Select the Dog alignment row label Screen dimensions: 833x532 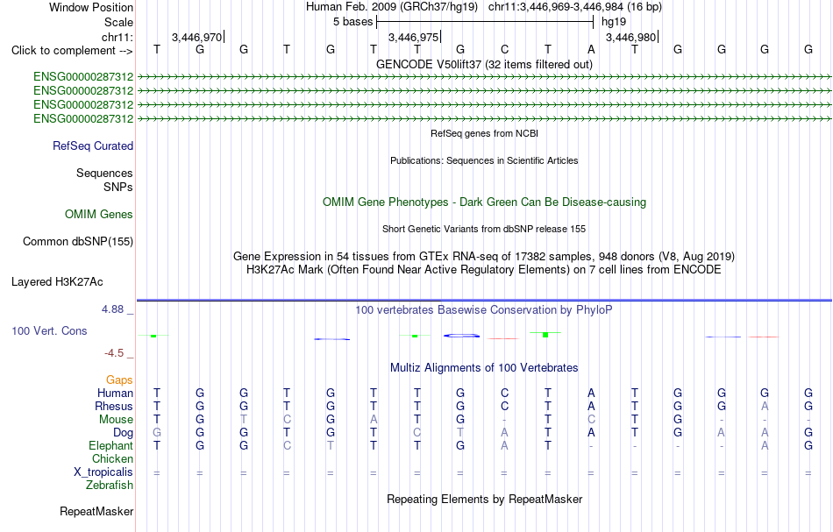[124, 433]
